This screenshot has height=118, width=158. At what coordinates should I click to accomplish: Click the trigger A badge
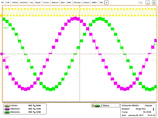click(93, 106)
